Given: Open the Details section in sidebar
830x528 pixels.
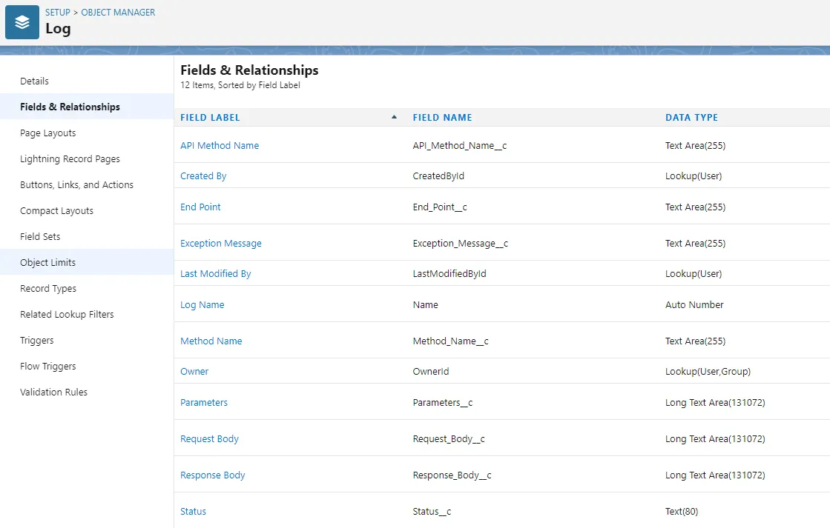Looking at the screenshot, I should [34, 81].
